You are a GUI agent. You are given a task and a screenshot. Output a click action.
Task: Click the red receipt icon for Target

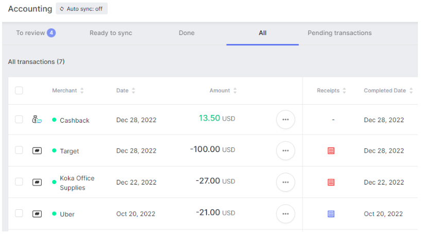click(331, 151)
